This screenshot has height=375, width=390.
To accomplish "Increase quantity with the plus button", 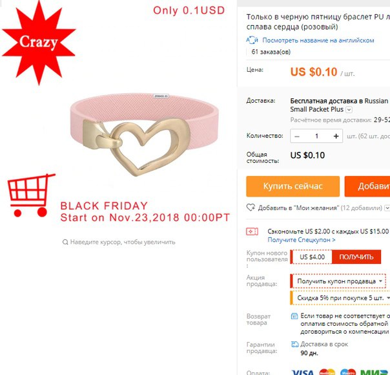I will 336,136.
